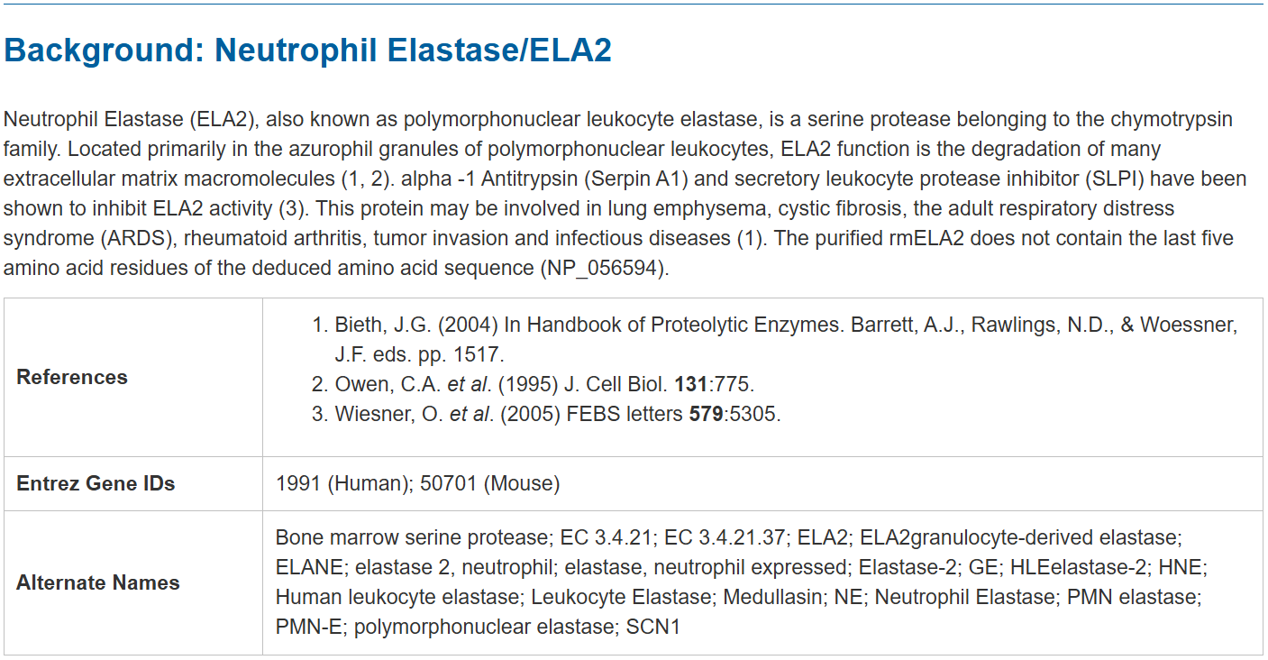The image size is (1268, 660).
Task: Click the Wiesner, O. 2005 FEBS letters reference
Action: pyautogui.click(x=556, y=416)
